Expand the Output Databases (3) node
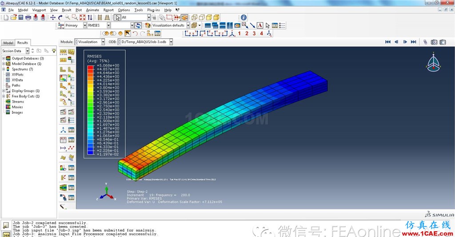Viewport: 455px width, 237px height. point(4,58)
